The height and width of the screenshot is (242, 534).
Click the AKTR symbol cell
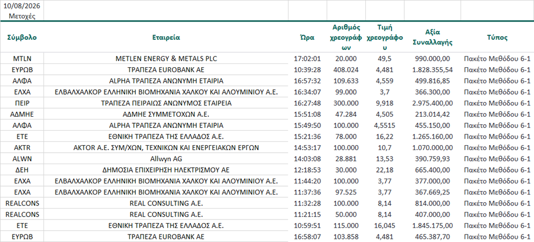[22, 147]
